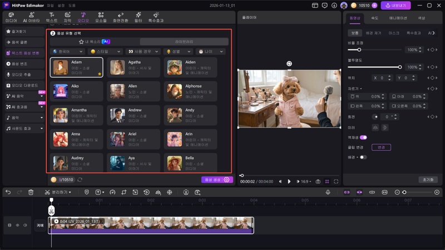Open the 특수효과 special effects tool
Screen dimensions: 445x250
coord(156,17)
